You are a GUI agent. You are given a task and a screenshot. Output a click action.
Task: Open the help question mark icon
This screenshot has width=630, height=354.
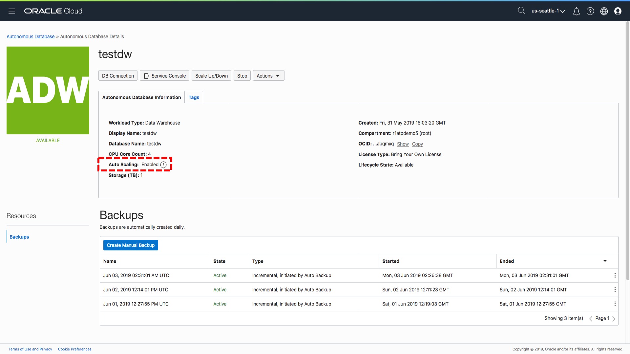point(590,11)
